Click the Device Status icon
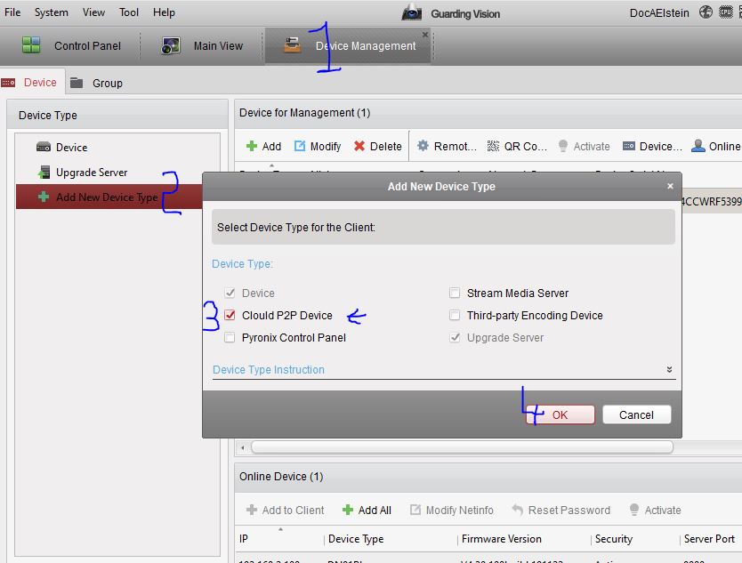Viewport: 742px width, 563px height. [x=629, y=146]
